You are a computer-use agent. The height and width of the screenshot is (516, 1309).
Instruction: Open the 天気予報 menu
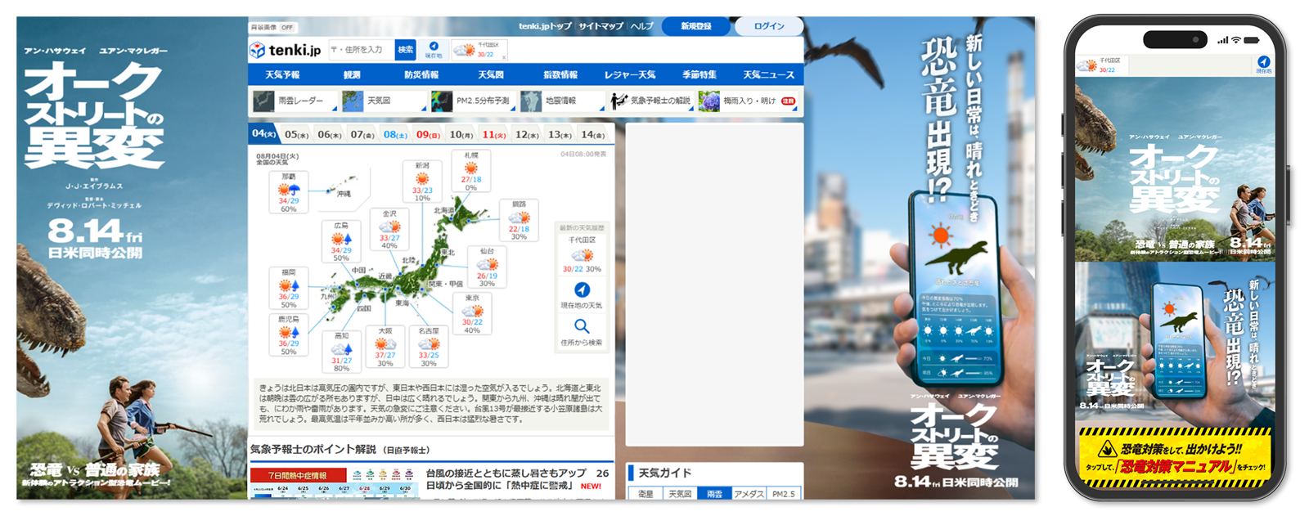(x=282, y=74)
